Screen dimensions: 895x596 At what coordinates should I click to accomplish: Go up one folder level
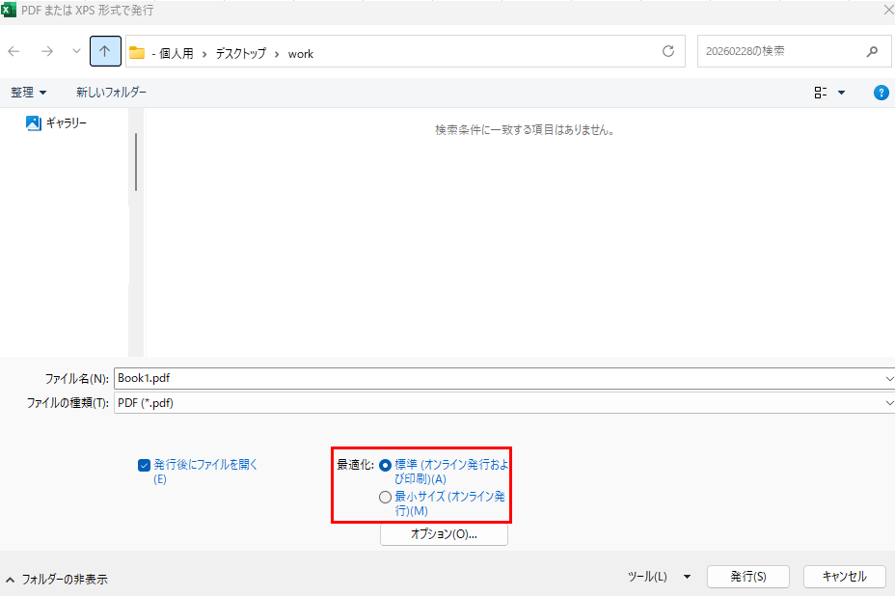(105, 52)
